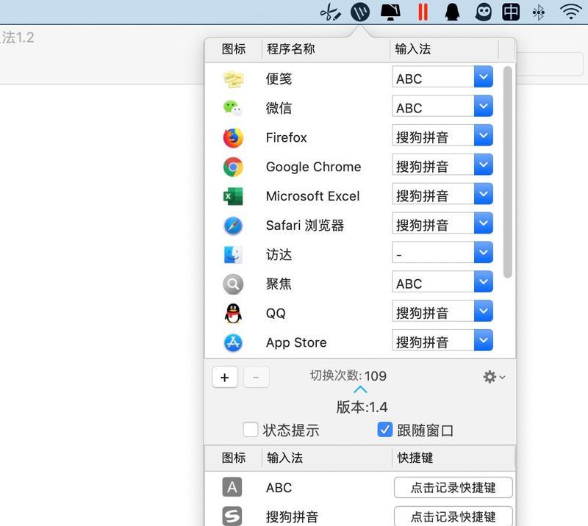
Task: Click the red pause bars menu bar icon
Action: tap(423, 12)
